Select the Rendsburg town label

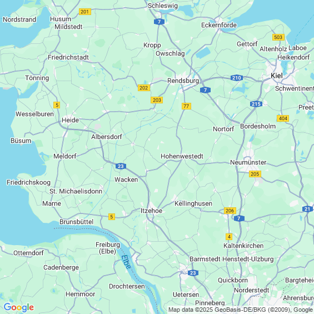pos(183,81)
